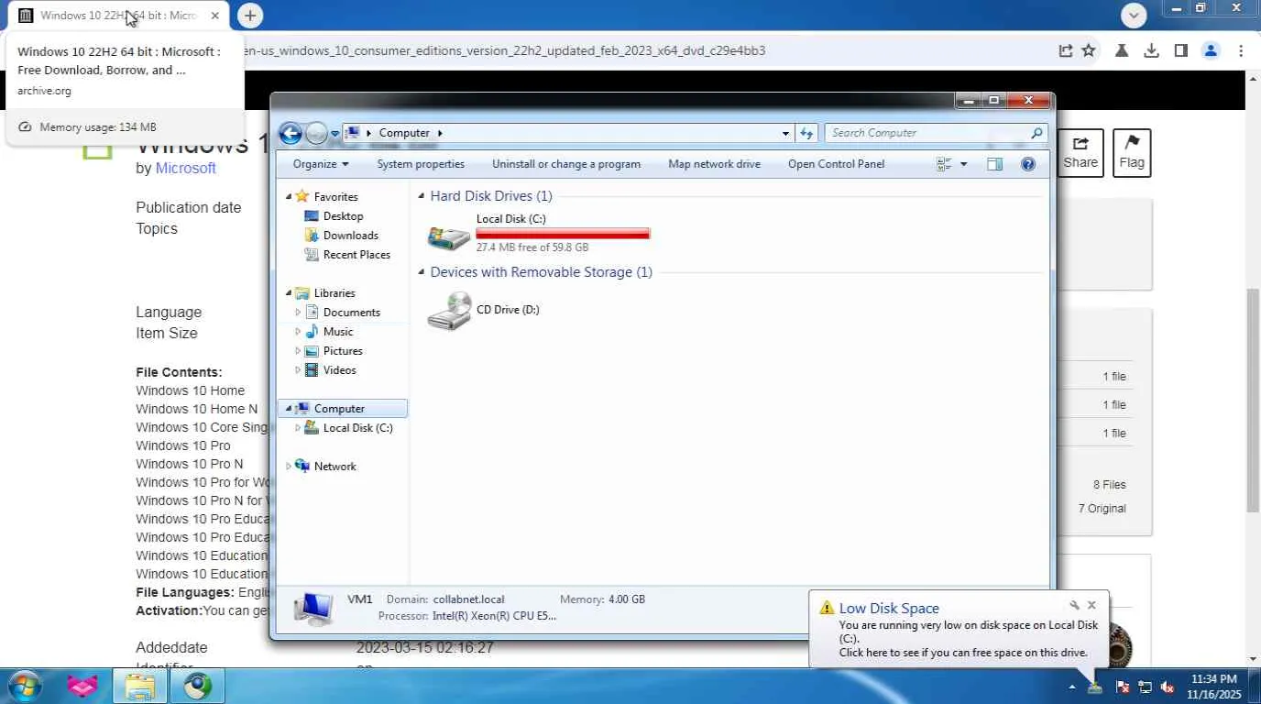
Task: Go back using Explorer's Back arrow
Action: tap(291, 134)
